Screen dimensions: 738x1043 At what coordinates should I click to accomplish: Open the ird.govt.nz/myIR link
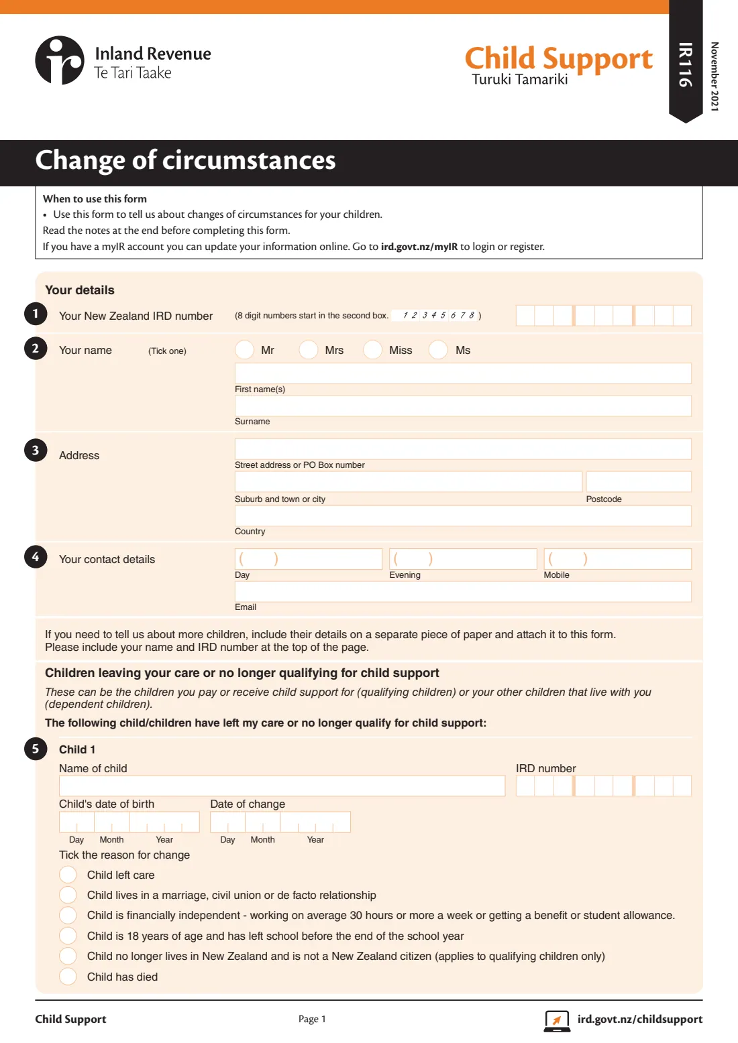pos(419,247)
